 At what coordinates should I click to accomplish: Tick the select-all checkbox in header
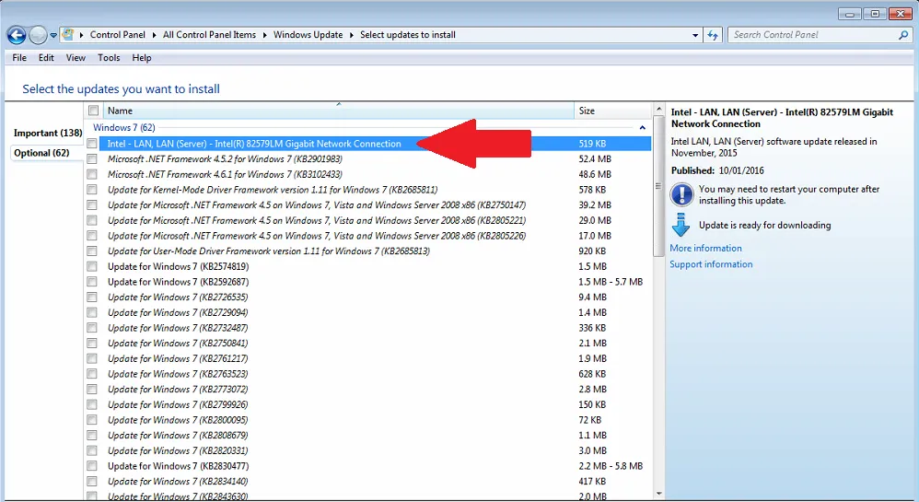click(x=93, y=111)
